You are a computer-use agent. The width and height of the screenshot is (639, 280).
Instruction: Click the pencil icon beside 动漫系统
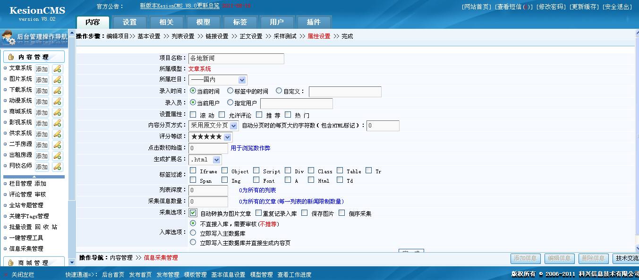click(x=57, y=101)
